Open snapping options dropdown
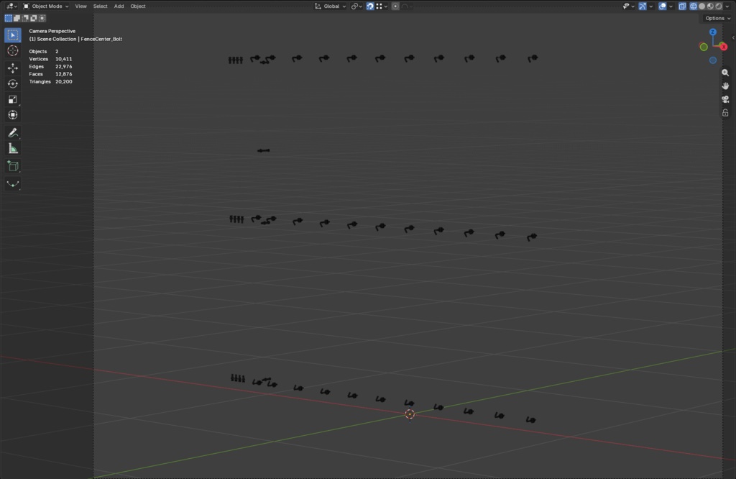736x479 pixels. point(382,6)
